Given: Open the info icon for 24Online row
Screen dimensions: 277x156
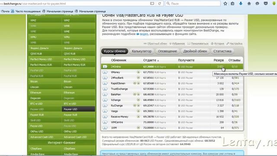Looking at the screenshot, I should (105, 67).
